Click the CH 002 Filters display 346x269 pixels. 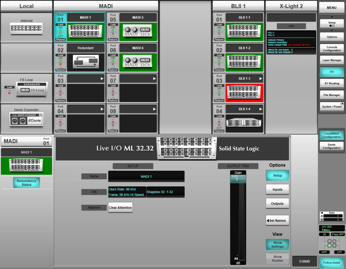pyautogui.click(x=332, y=228)
